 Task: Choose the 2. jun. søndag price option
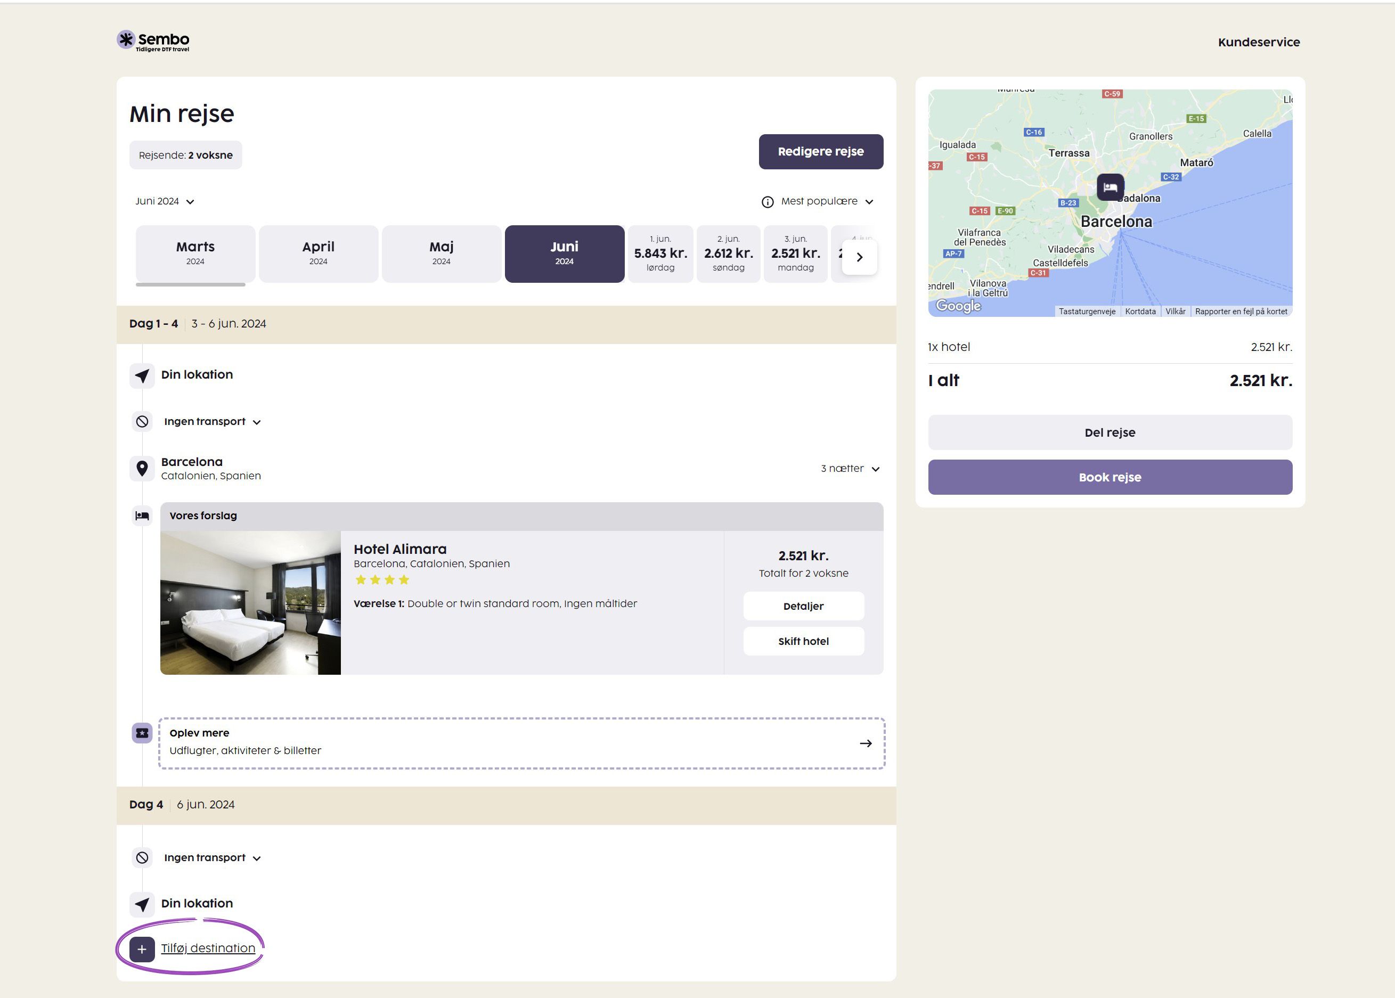tap(728, 253)
